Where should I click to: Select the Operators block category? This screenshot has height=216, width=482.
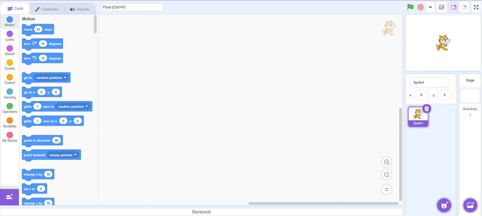pyautogui.click(x=10, y=108)
